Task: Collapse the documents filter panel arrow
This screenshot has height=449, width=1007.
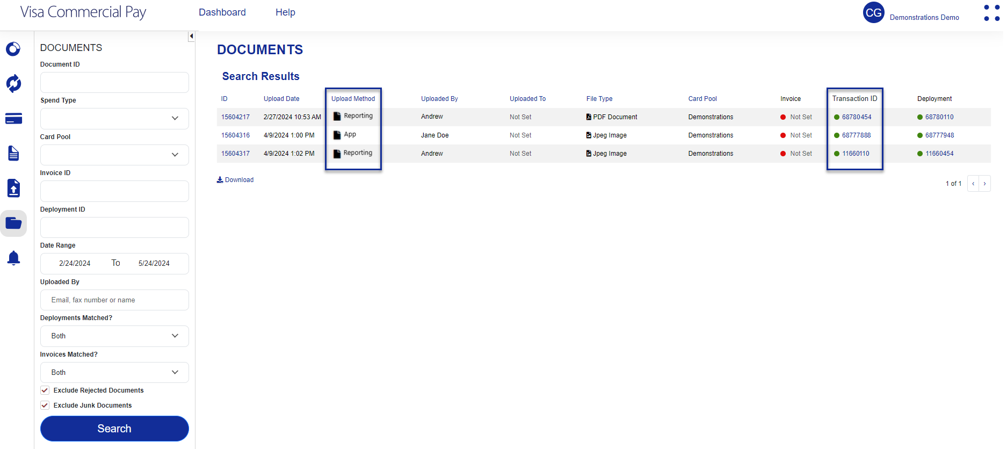Action: click(x=191, y=37)
